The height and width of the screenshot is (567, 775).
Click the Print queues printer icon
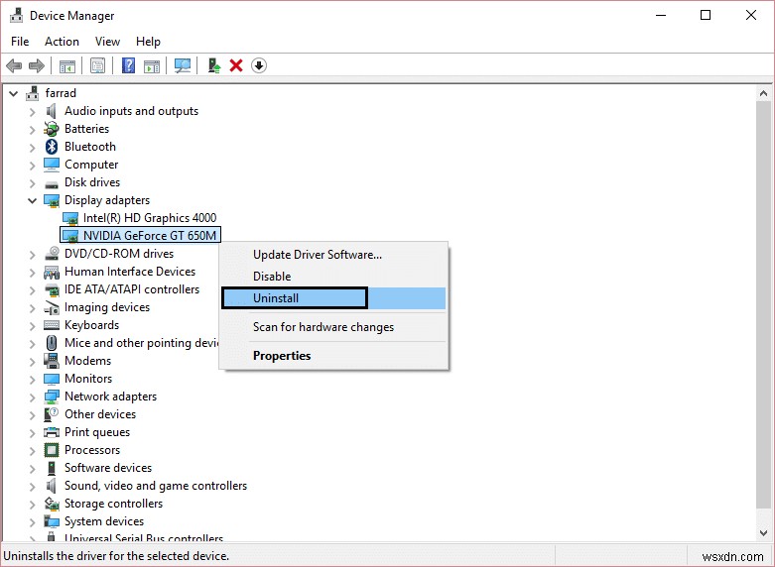coord(52,432)
